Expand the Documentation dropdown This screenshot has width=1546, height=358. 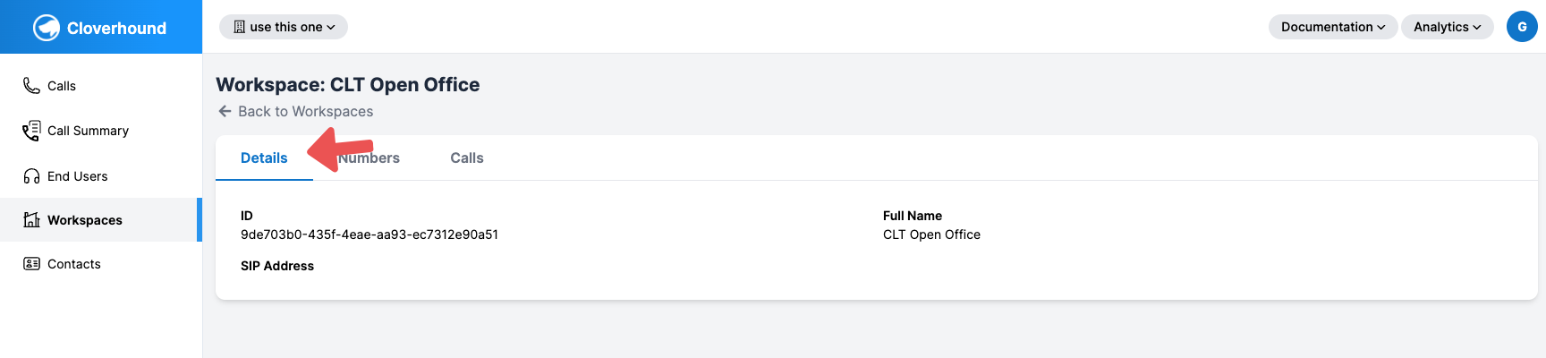pyautogui.click(x=1332, y=27)
